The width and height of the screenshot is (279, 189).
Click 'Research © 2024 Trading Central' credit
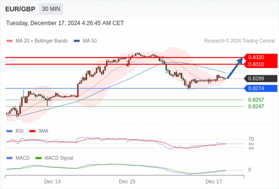coord(239,41)
